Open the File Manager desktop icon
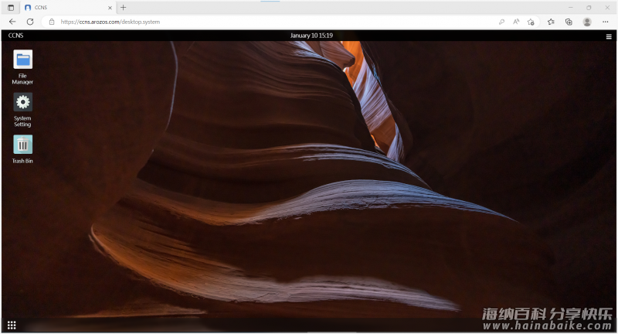The height and width of the screenshot is (334, 618). pyautogui.click(x=22, y=66)
